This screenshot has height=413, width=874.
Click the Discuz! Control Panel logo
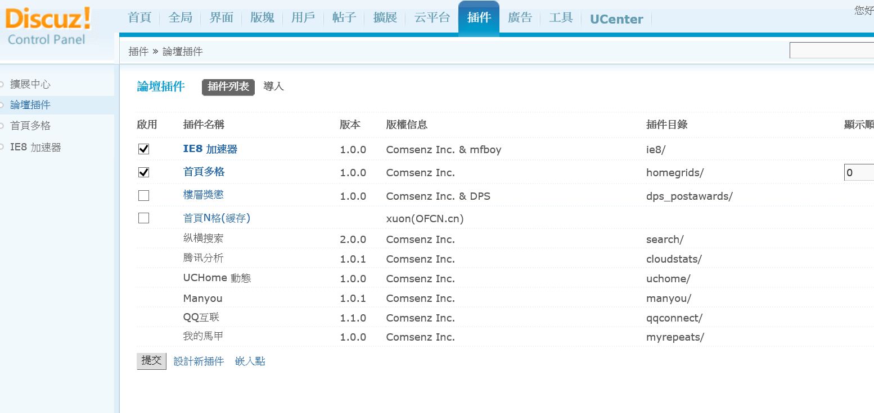click(x=47, y=26)
